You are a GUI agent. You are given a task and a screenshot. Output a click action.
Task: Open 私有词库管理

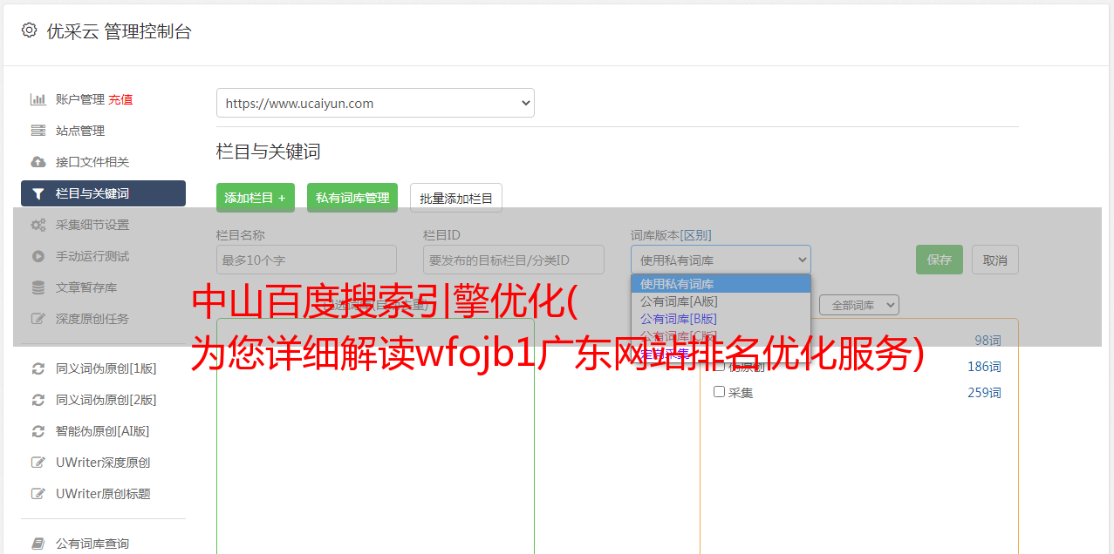(x=352, y=198)
